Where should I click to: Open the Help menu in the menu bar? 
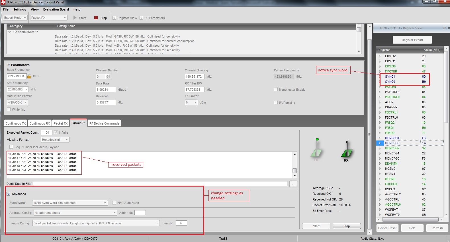point(77,9)
